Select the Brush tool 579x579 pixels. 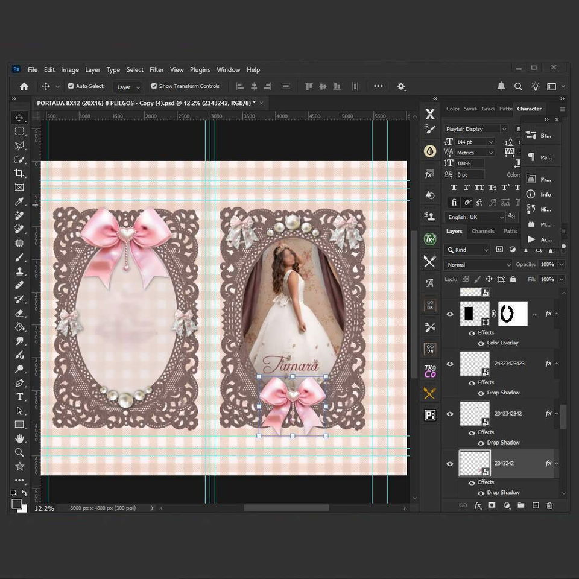point(19,257)
